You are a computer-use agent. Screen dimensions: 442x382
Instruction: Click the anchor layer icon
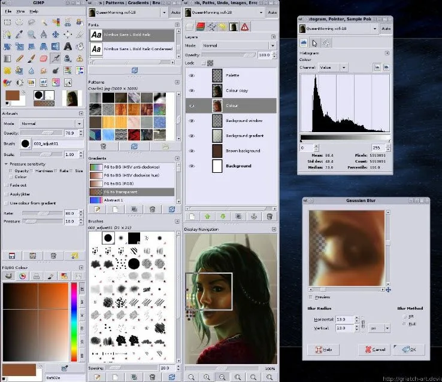coord(254,216)
